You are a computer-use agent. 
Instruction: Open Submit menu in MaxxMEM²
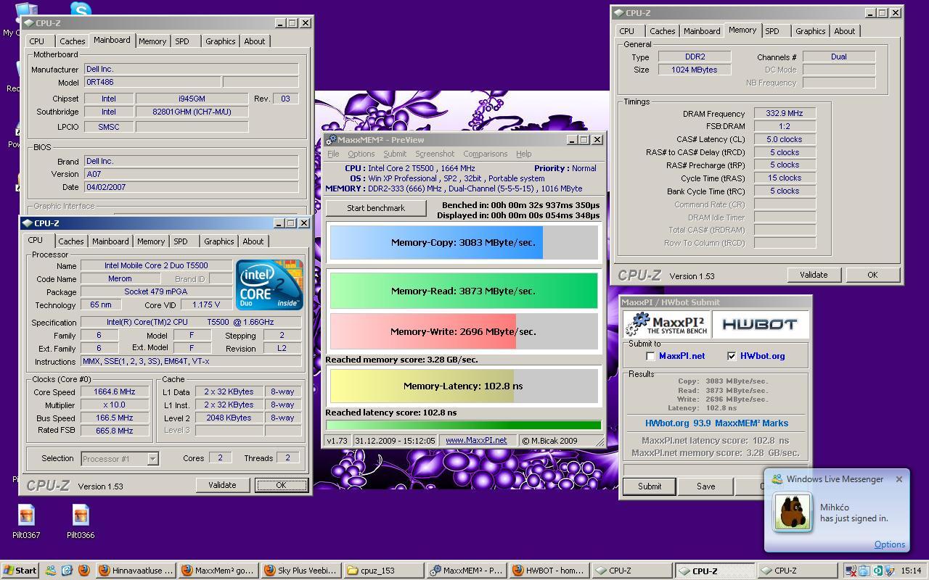tap(395, 154)
